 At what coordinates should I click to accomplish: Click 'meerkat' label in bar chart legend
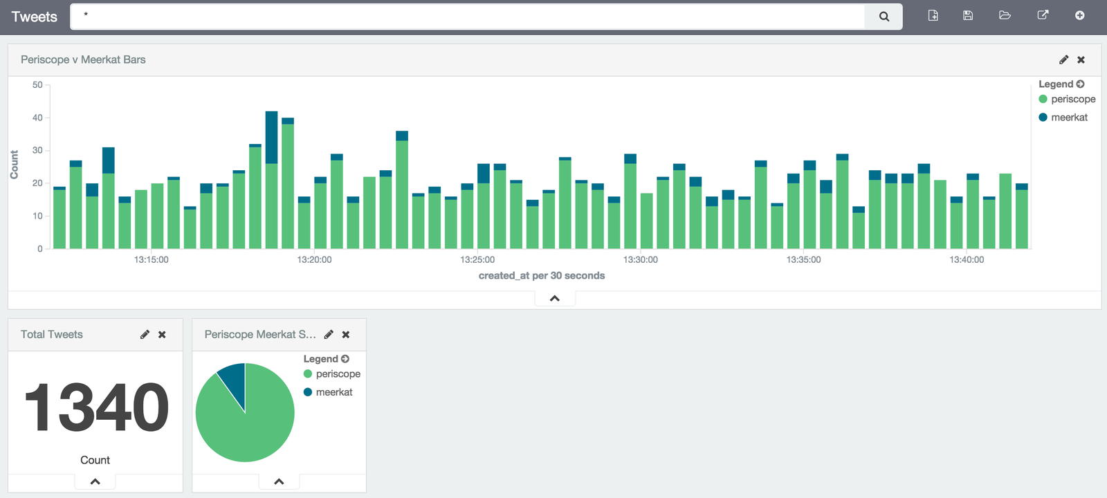[x=1069, y=117]
